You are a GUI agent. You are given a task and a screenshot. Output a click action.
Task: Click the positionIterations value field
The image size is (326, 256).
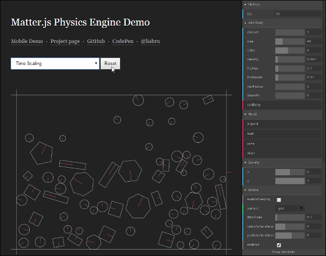pyautogui.click(x=314, y=236)
